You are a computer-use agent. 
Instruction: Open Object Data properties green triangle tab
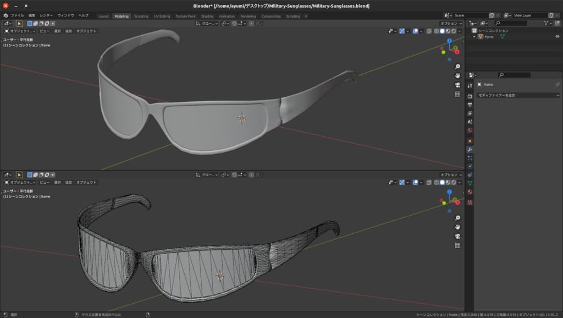click(470, 183)
